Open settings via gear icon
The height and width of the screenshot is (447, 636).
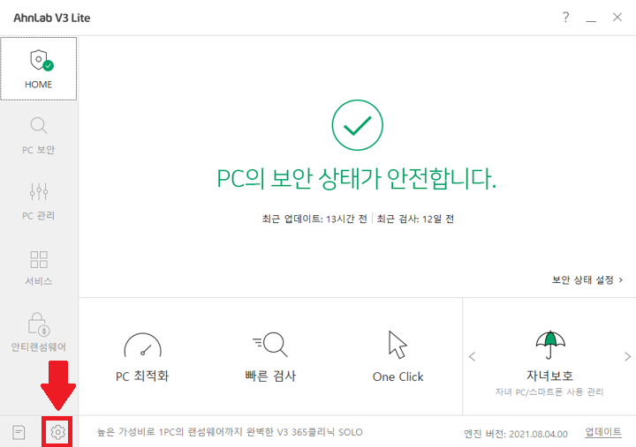[x=57, y=432]
